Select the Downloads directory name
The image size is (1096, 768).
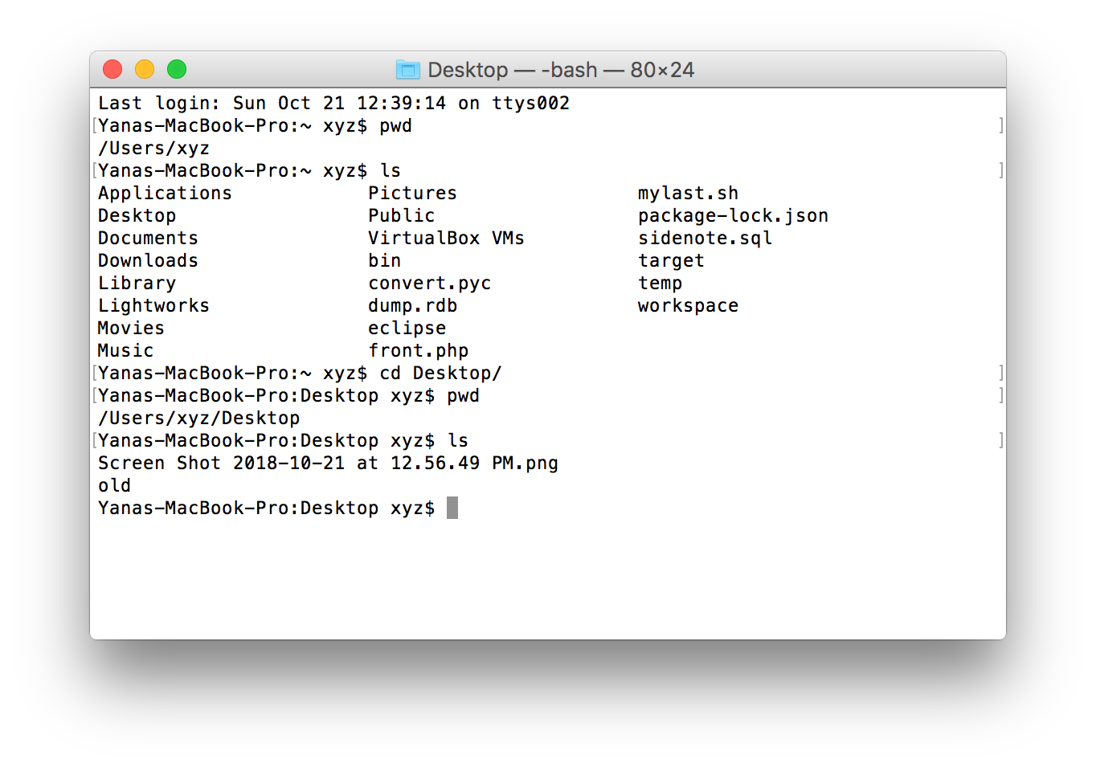(x=148, y=260)
